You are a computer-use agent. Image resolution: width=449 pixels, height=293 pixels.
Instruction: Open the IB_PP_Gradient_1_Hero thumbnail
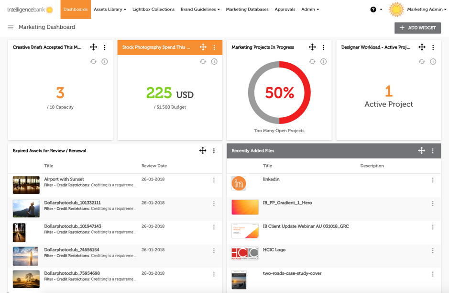point(245,207)
